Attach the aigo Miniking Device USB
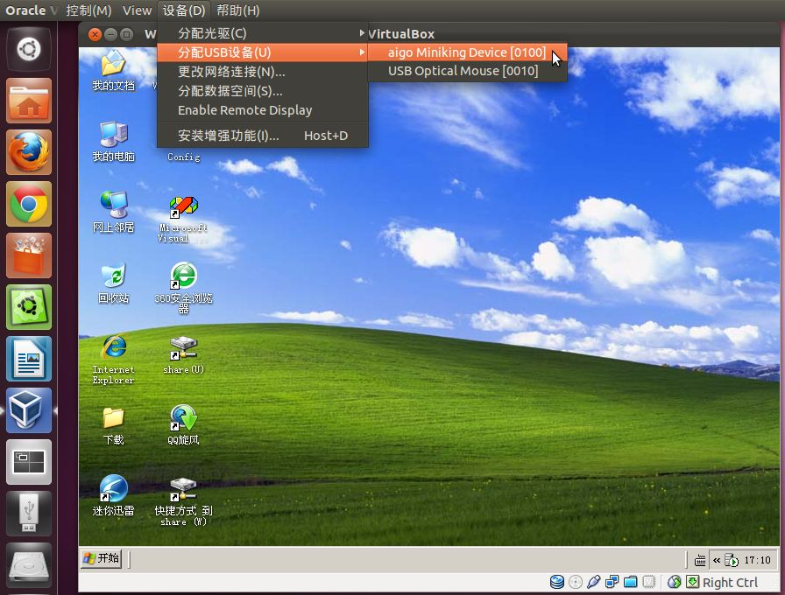785x595 pixels. click(466, 52)
